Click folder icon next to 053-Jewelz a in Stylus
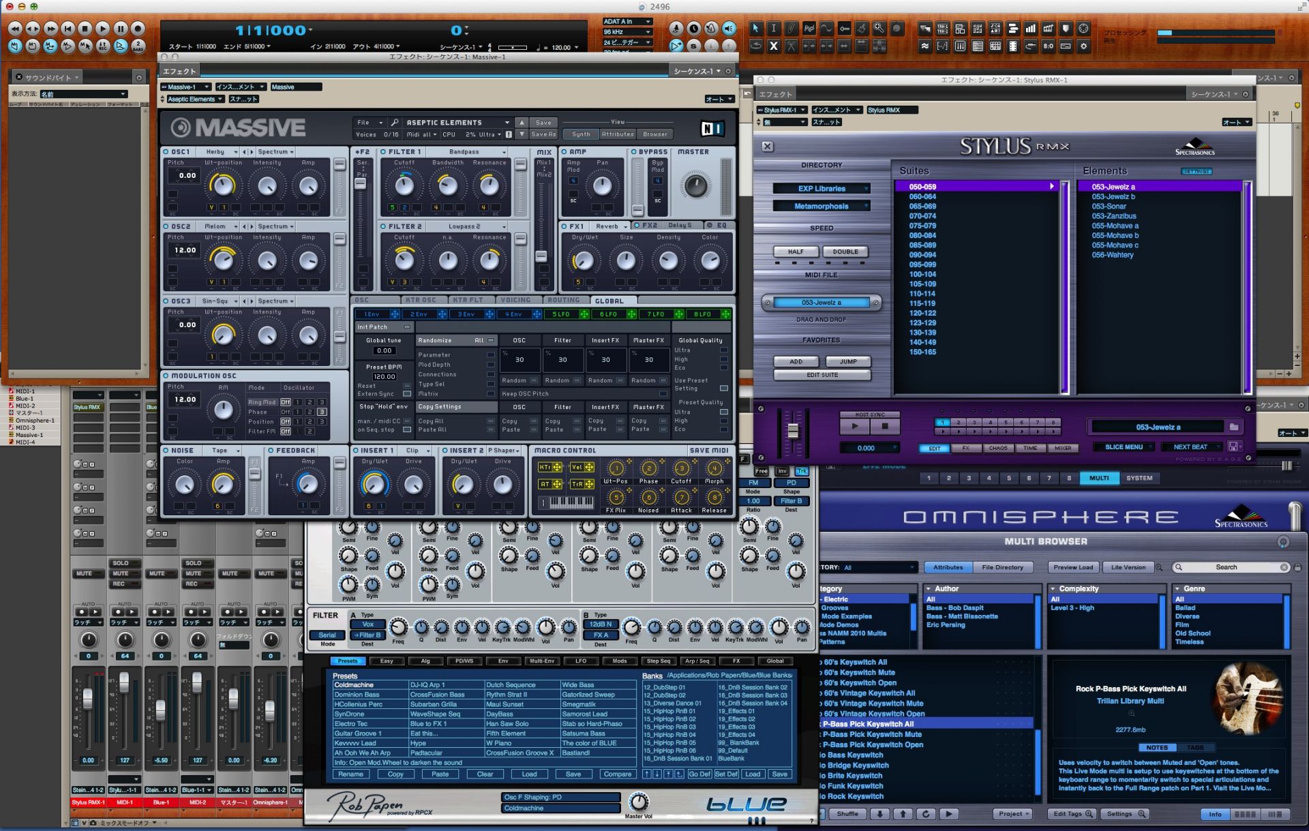 (x=1233, y=427)
